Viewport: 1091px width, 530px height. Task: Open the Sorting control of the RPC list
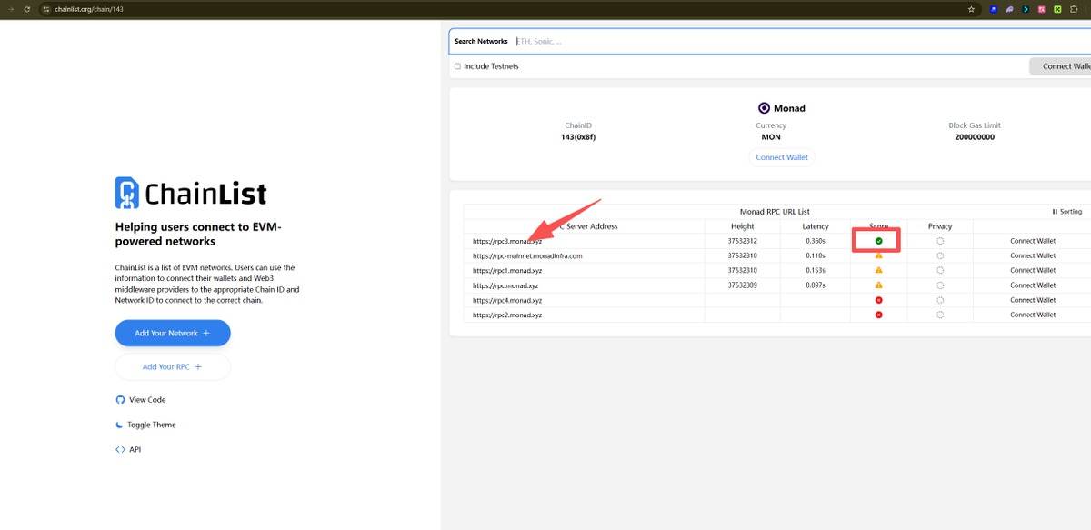[x=1067, y=212]
